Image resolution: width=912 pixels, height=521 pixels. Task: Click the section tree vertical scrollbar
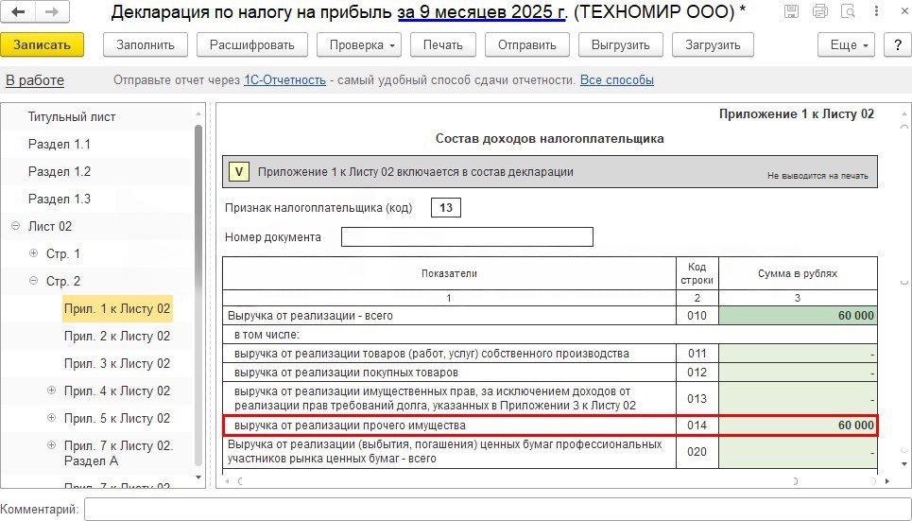(x=198, y=284)
